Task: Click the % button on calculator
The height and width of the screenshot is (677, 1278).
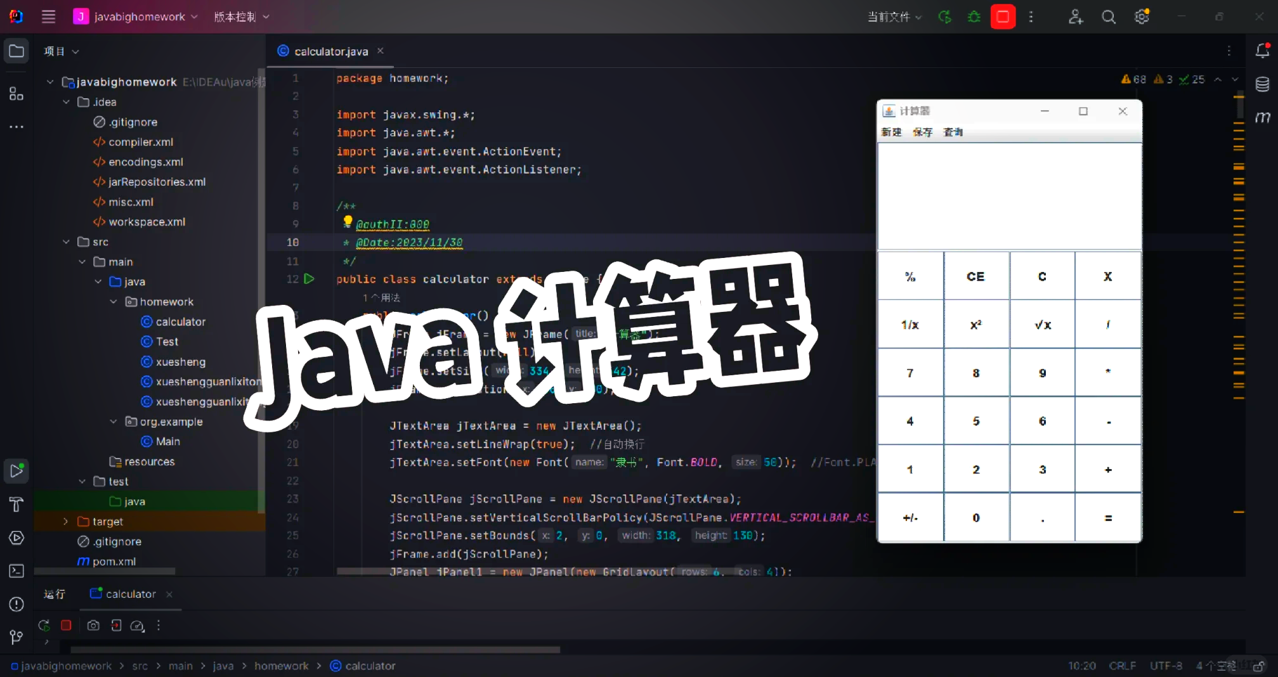Action: [x=910, y=276]
